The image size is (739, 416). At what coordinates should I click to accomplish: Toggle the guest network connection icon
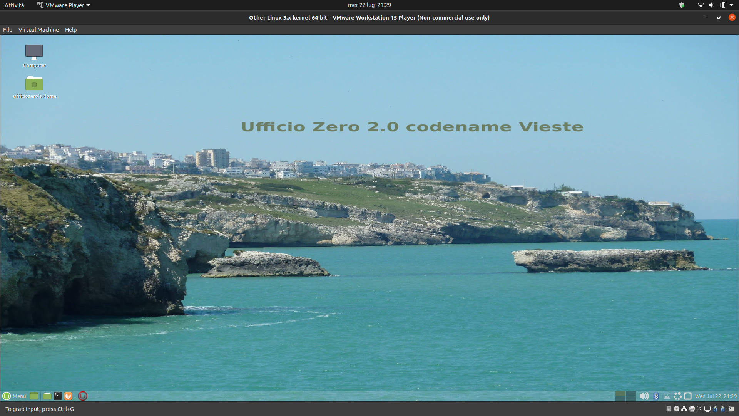688,396
